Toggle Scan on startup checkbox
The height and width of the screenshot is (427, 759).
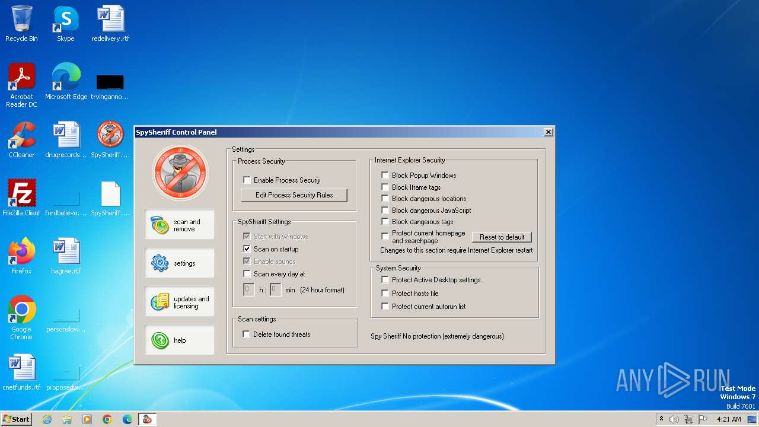tap(247, 249)
